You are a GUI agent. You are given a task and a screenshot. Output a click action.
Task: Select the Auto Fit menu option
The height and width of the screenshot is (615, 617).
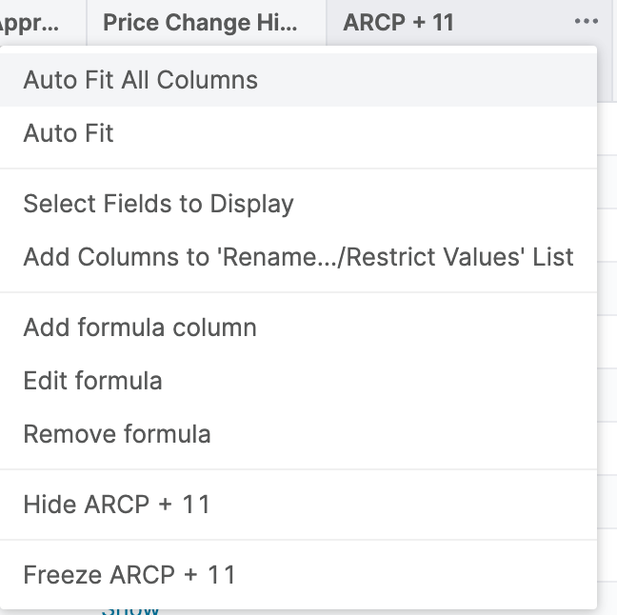coord(69,132)
